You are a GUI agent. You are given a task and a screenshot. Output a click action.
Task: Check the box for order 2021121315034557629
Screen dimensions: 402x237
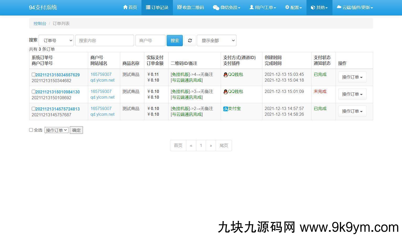[x=33, y=75]
